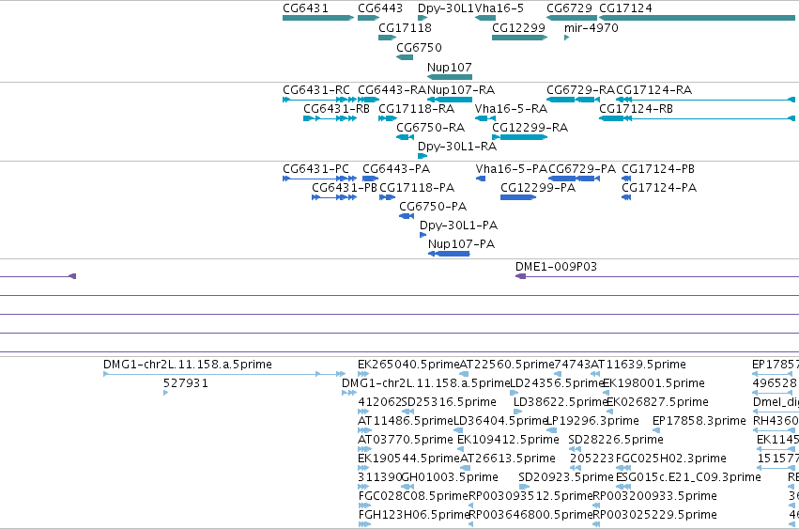This screenshot has height=529, width=799.
Task: Click the mir-4970 gene label
Action: [592, 27]
